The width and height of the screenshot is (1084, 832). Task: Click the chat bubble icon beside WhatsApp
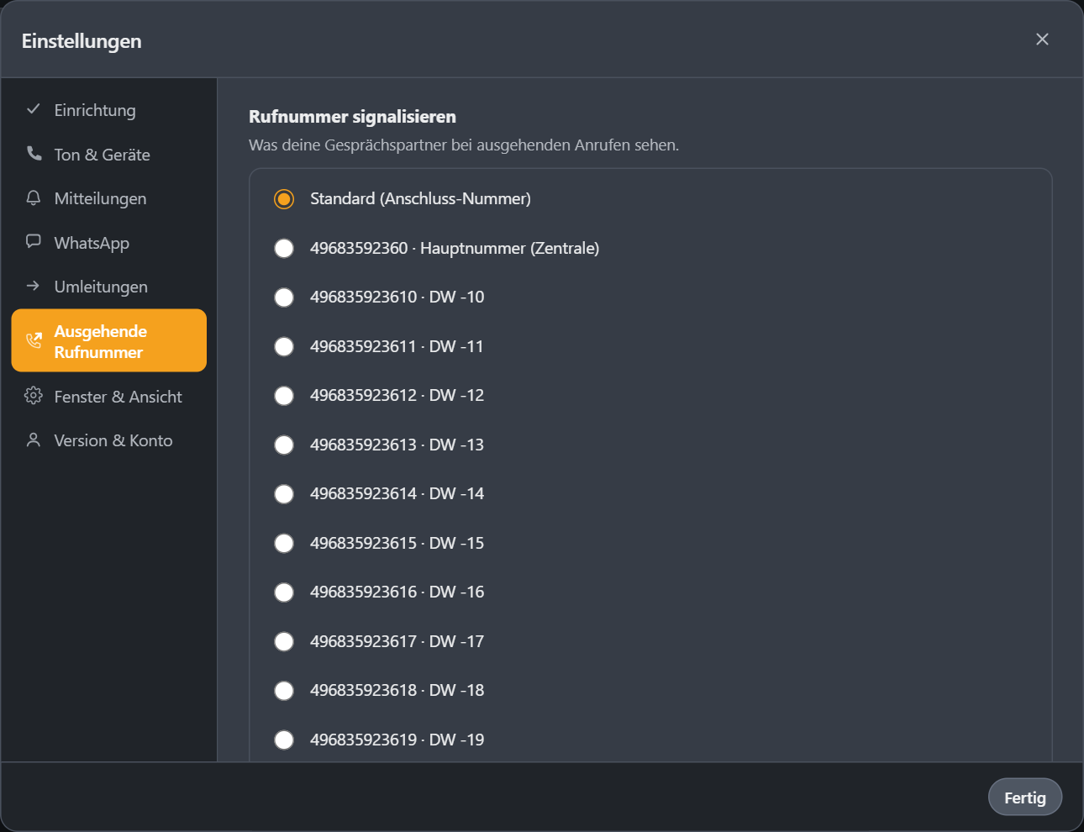point(34,242)
